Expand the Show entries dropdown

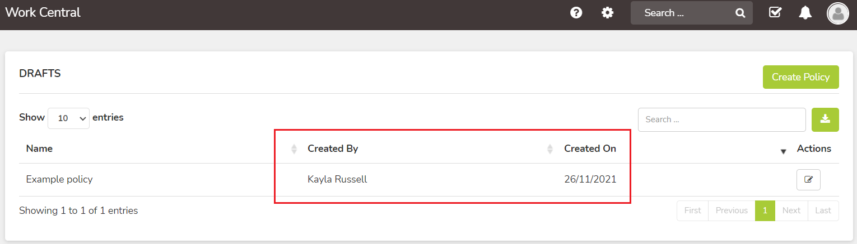[68, 118]
